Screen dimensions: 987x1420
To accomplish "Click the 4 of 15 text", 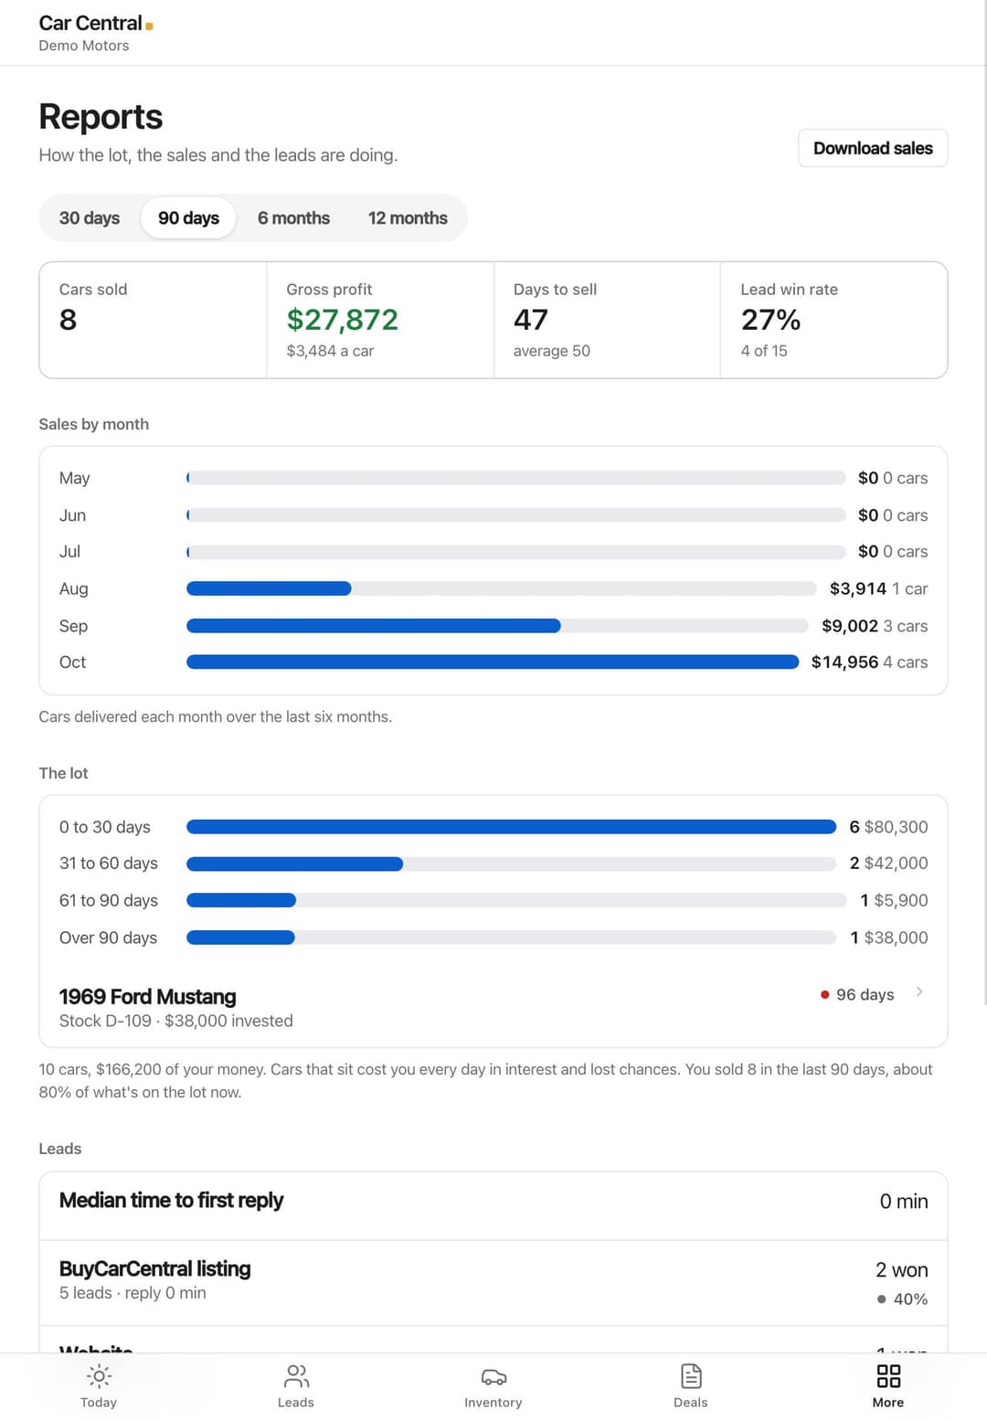I will pyautogui.click(x=764, y=351).
